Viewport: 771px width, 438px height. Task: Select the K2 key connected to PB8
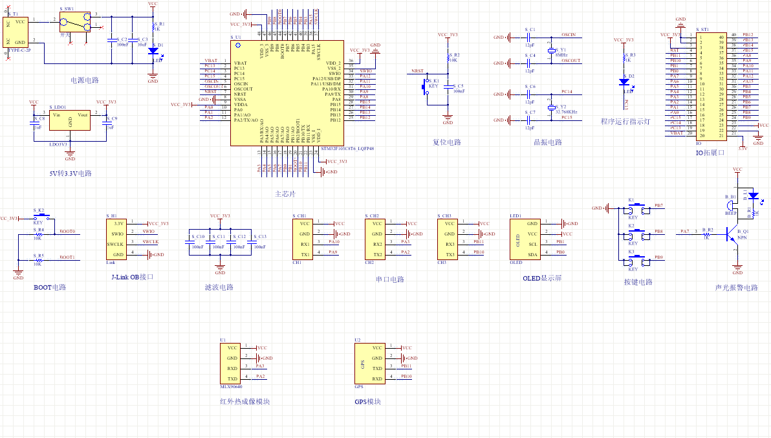[636, 234]
